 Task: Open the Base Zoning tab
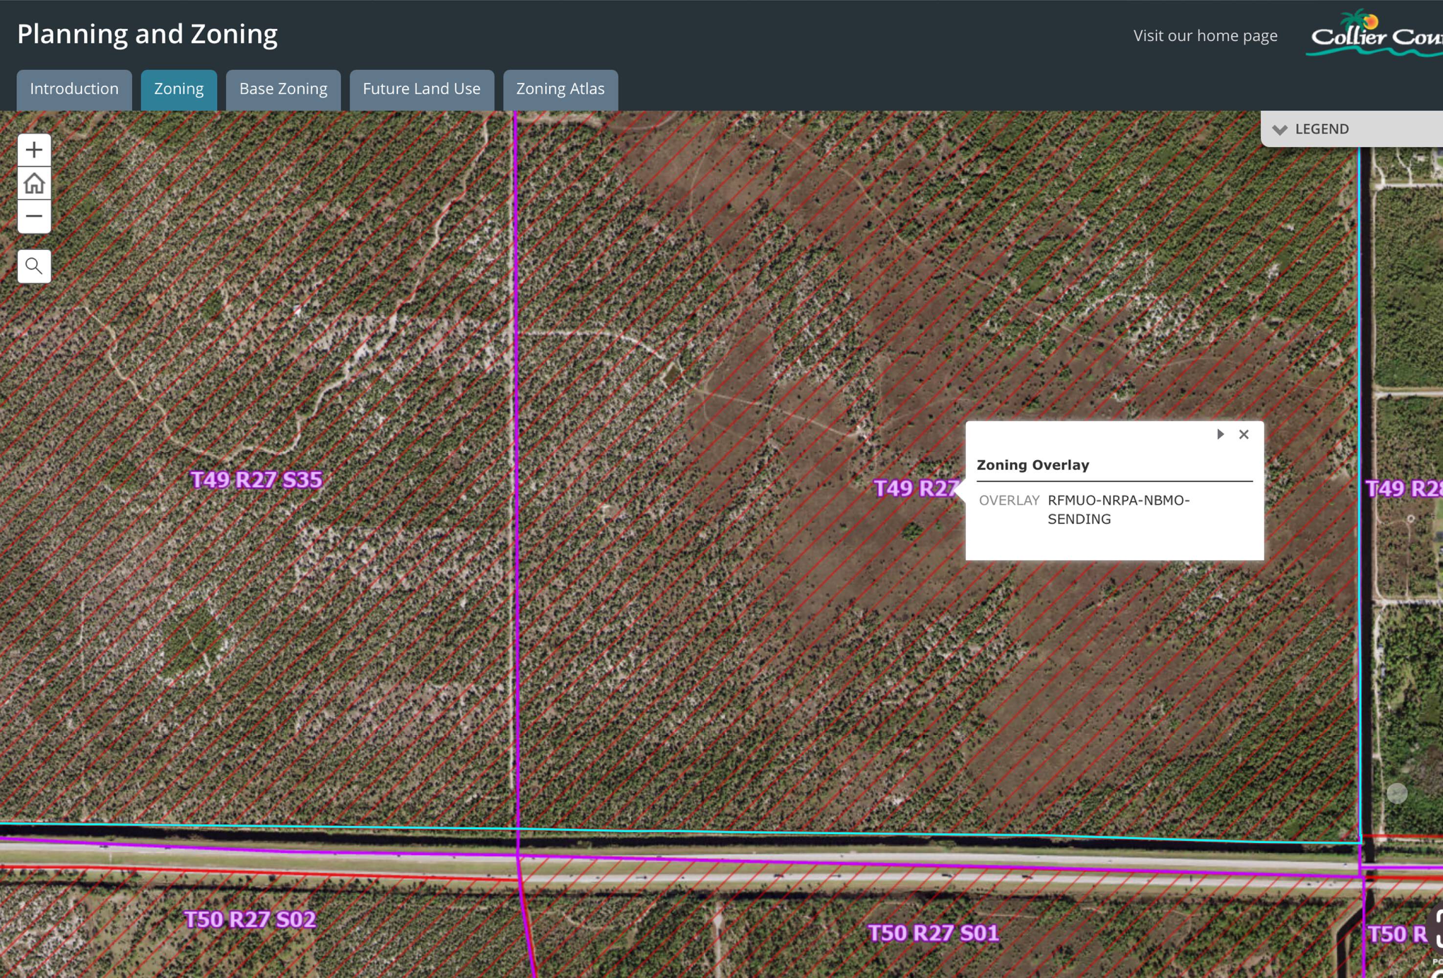pyautogui.click(x=283, y=89)
